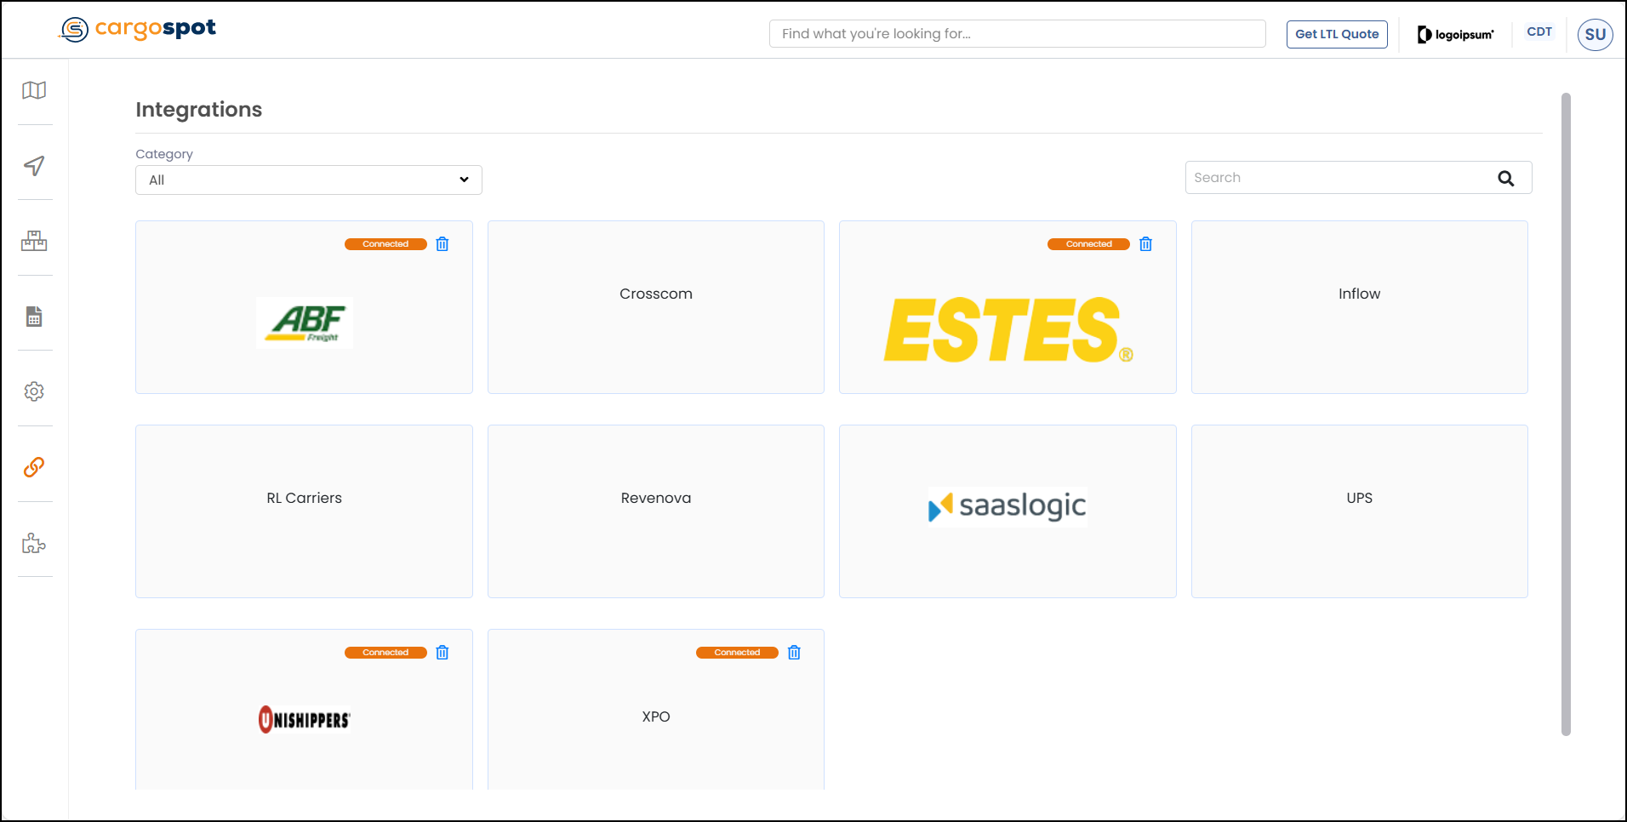This screenshot has height=822, width=1627.
Task: Delete the ABF Freight integration
Action: [442, 244]
